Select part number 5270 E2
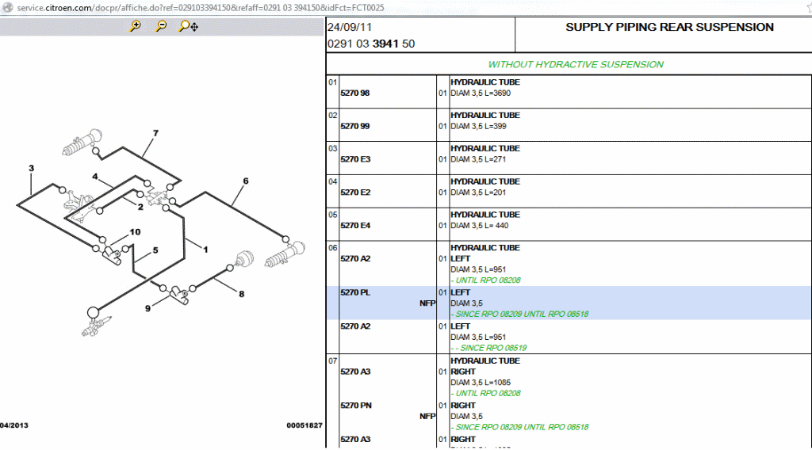Image resolution: width=812 pixels, height=450 pixels. click(354, 193)
